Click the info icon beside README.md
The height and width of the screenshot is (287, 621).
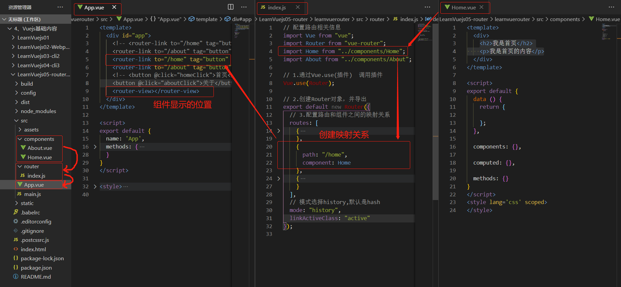pyautogui.click(x=16, y=277)
